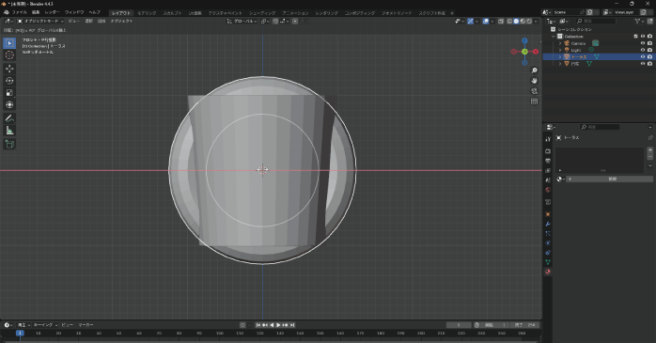Select the Measure tool

[9, 131]
